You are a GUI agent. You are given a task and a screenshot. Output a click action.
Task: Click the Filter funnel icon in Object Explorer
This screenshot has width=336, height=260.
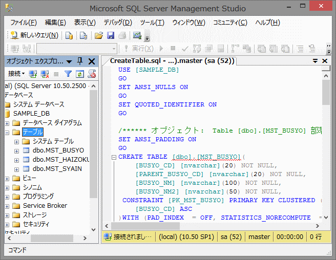pos(68,74)
